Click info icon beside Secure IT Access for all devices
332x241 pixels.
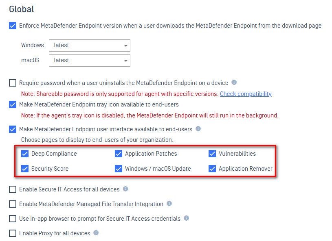tap(125, 189)
